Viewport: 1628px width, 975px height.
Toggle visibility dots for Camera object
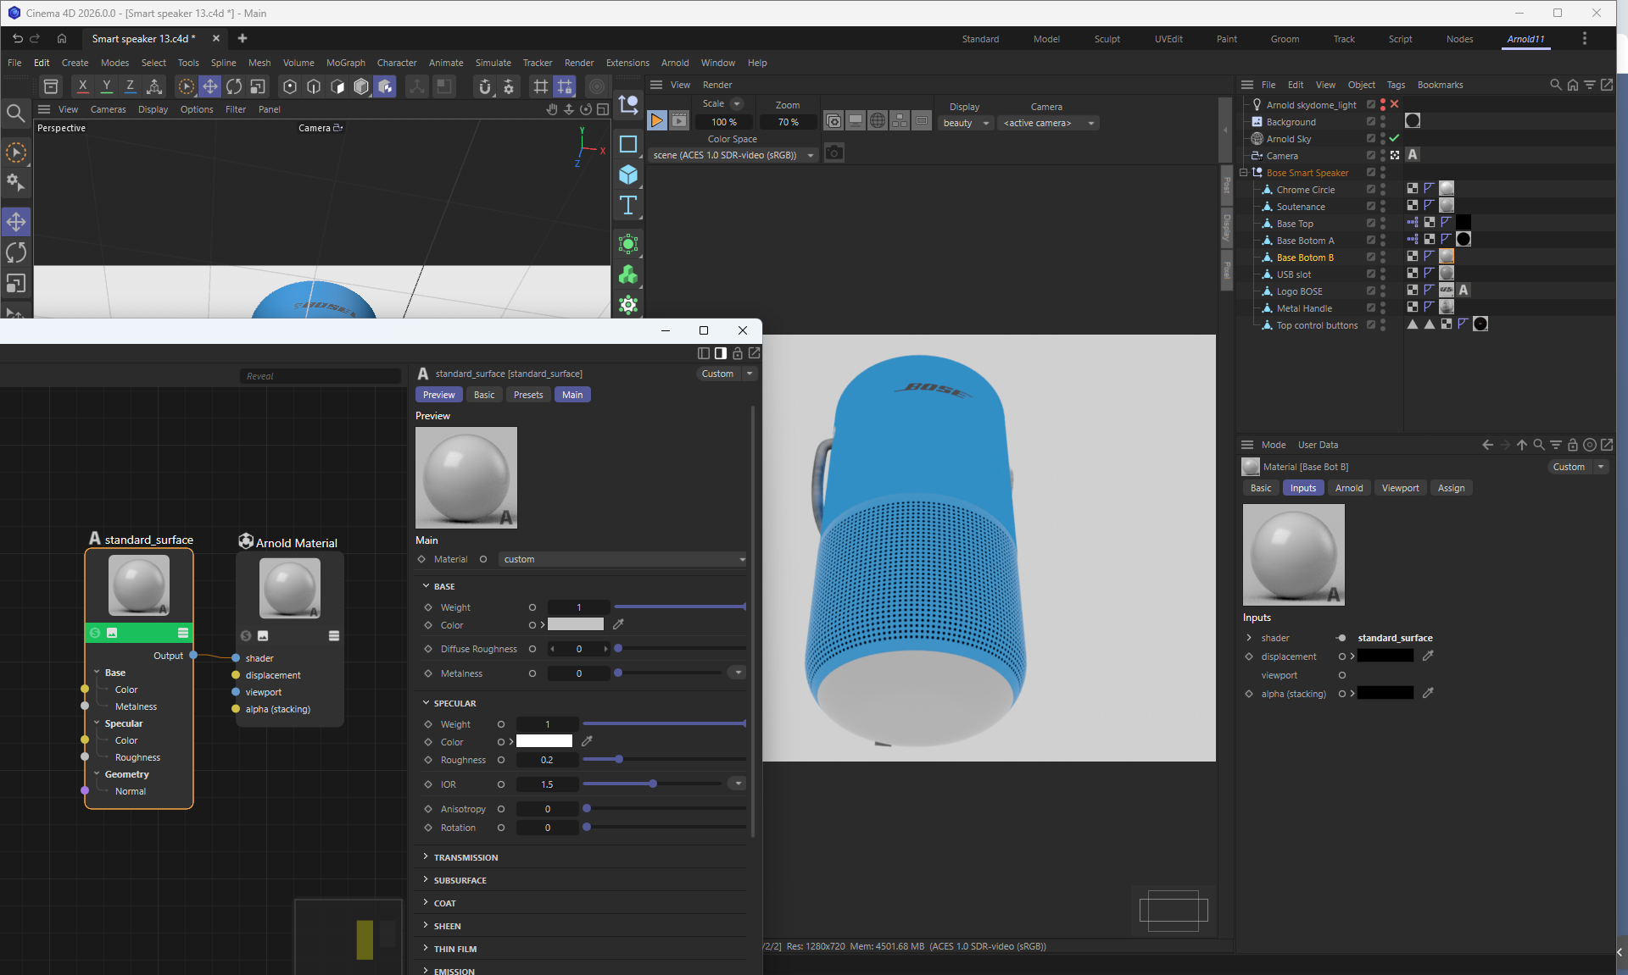point(1382,156)
